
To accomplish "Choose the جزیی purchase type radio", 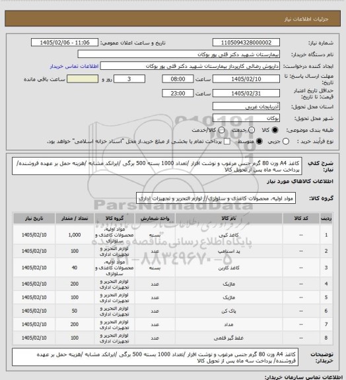I will point(286,141).
